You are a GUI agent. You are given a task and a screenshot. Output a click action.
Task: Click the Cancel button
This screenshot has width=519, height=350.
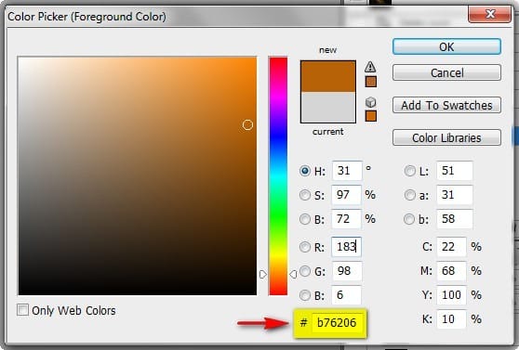446,72
